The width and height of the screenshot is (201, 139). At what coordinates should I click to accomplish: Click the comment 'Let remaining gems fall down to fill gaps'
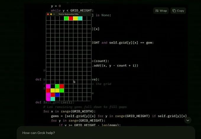[x=85, y=107]
